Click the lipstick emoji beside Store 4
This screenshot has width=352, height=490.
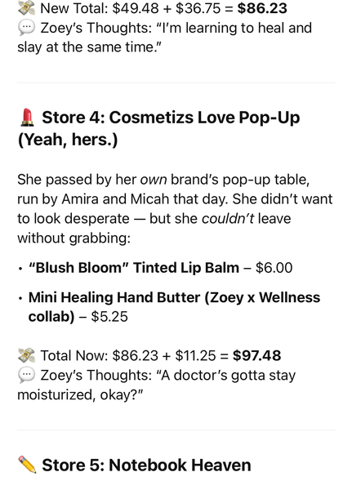(27, 117)
